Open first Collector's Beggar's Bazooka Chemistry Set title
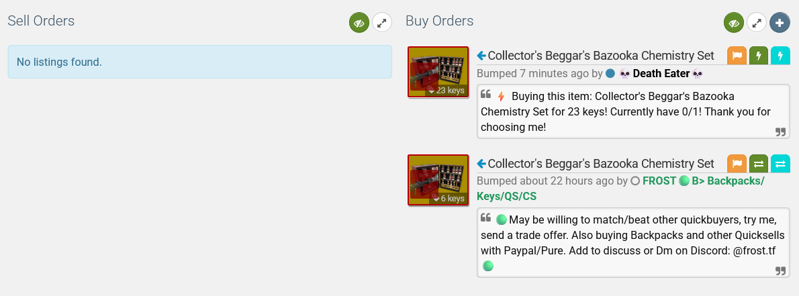 pos(601,55)
